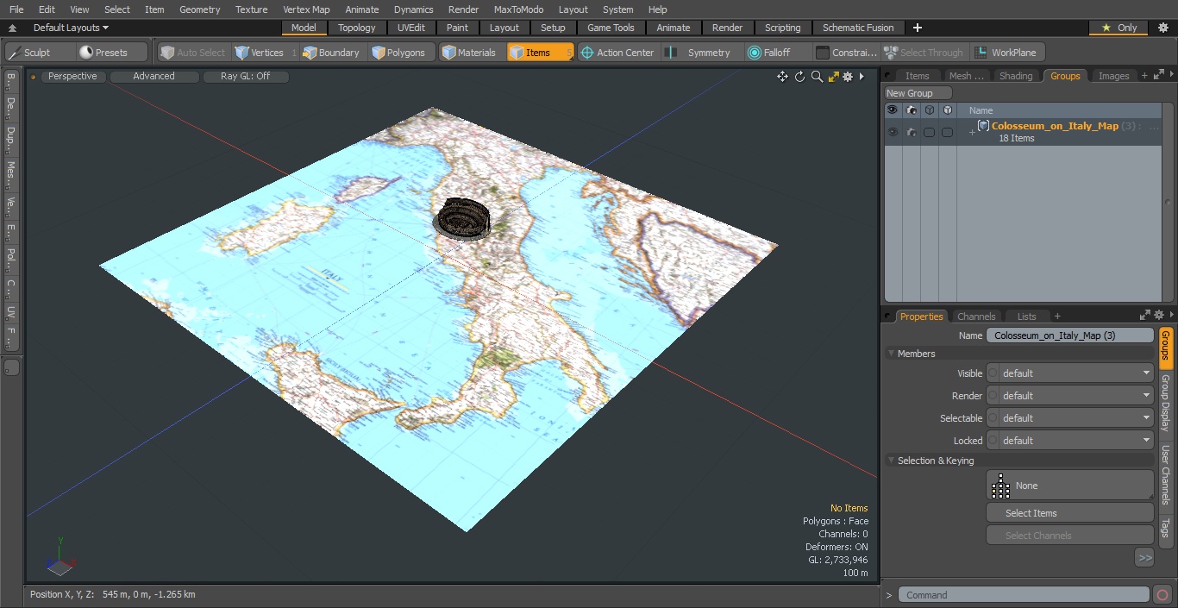1178x608 pixels.
Task: Click the Advanced shading style button
Action: point(154,77)
